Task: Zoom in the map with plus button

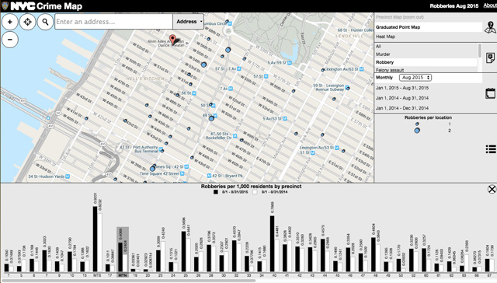Action: [10, 22]
